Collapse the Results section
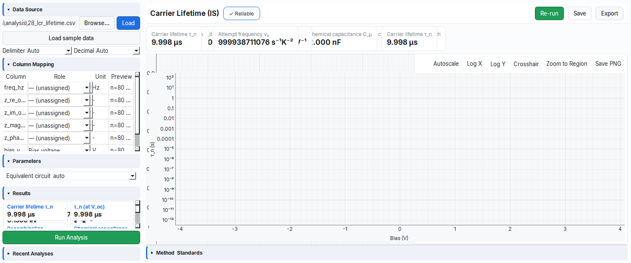 [x=71, y=193]
